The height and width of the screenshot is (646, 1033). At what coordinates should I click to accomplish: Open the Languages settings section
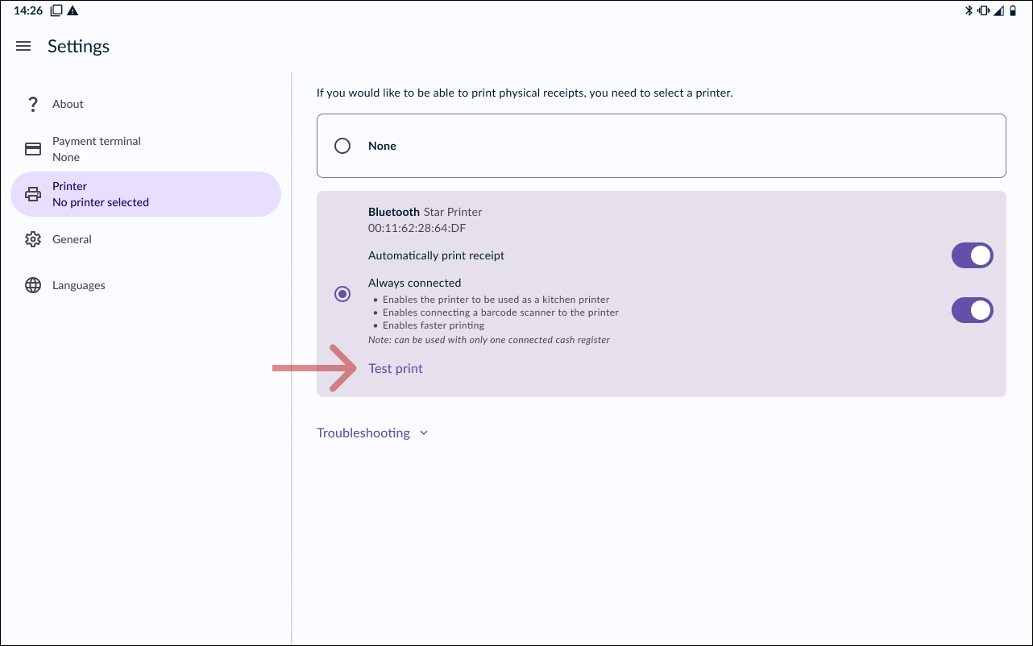[x=79, y=285]
